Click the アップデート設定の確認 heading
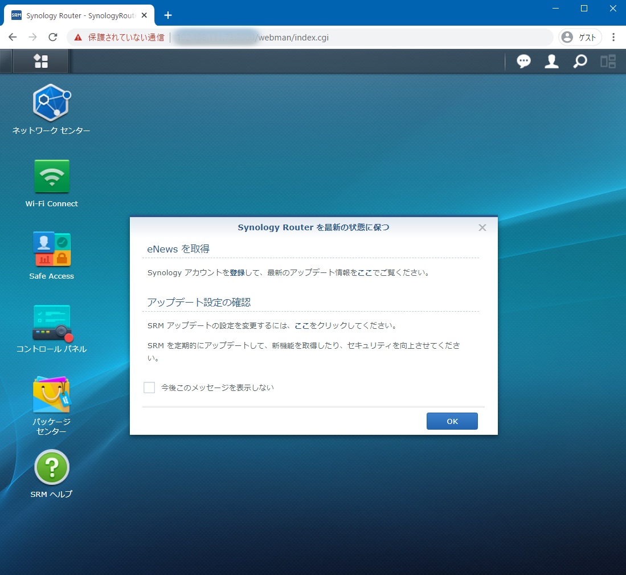The image size is (626, 575). click(199, 302)
